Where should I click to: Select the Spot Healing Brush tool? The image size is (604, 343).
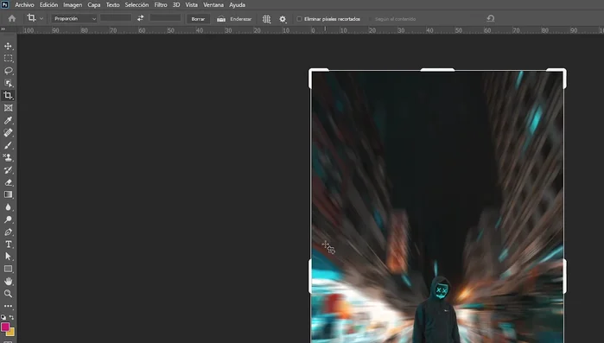(x=8, y=133)
